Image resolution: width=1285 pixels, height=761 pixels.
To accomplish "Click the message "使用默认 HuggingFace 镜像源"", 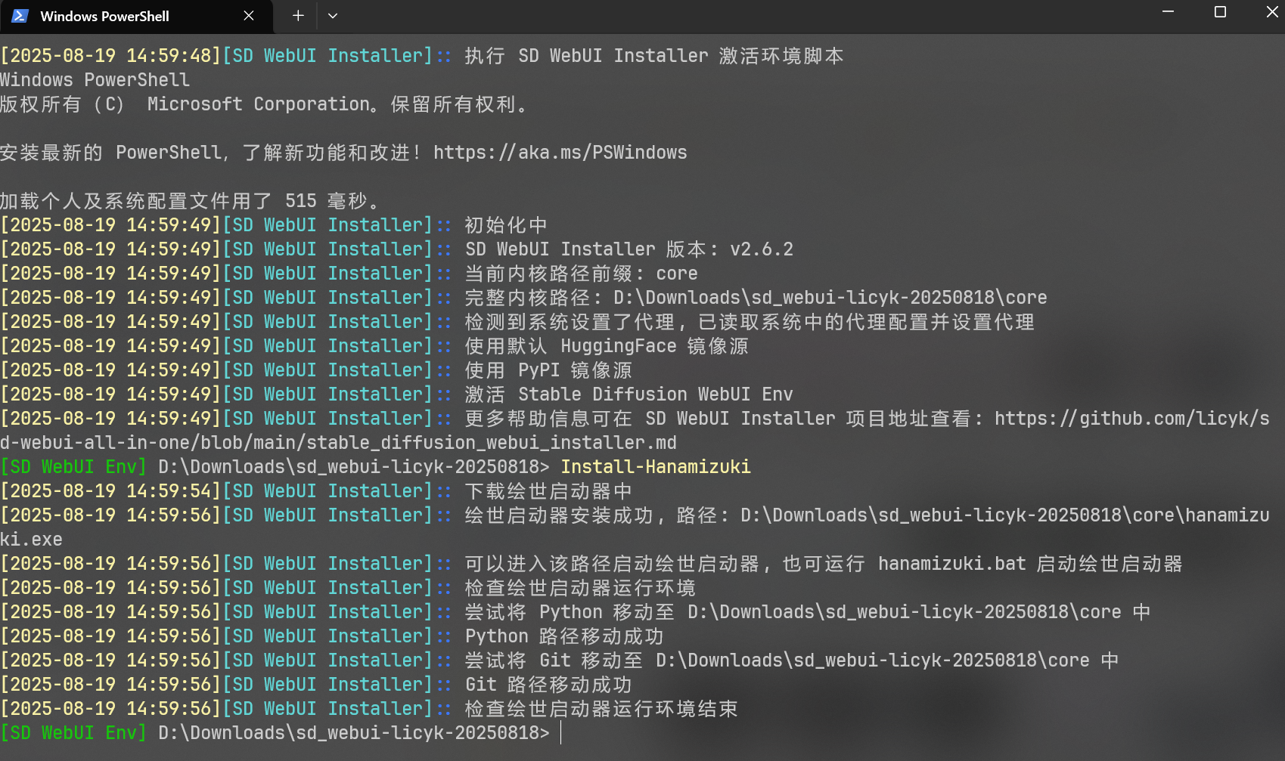I will tap(607, 346).
